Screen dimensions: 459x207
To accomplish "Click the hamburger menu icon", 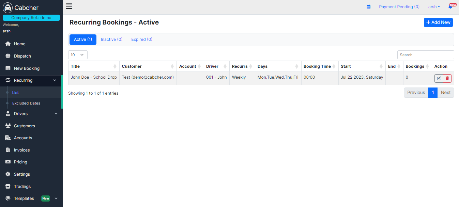I will [x=69, y=6].
